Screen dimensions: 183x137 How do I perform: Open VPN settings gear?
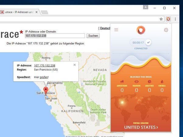(166, 30)
